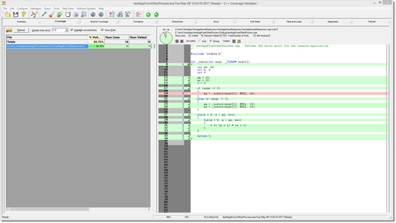Select the testappfromotherprocess.cpp file row
This screenshot has height=223, width=396.
pos(79,46)
